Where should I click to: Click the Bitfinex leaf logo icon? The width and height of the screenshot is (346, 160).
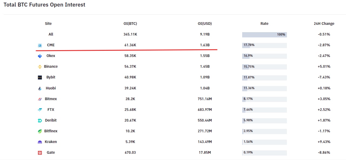coord(40,131)
